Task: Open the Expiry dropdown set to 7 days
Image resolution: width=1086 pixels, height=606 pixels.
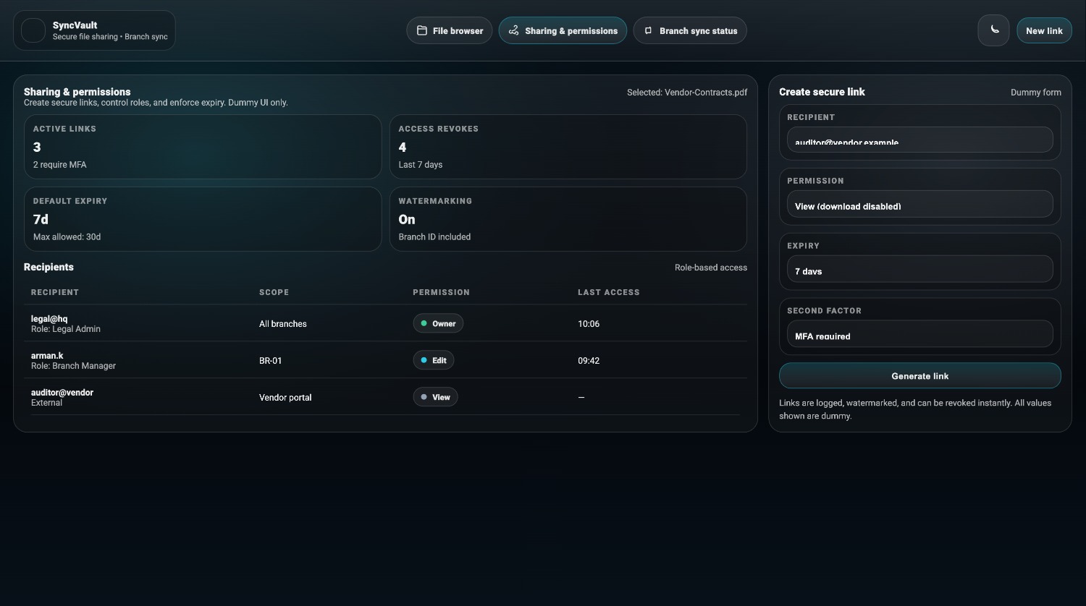Action: point(919,269)
